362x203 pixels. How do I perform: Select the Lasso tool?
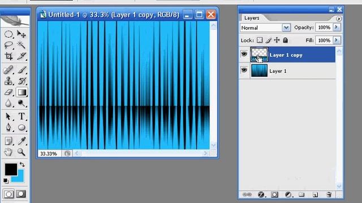[x=8, y=45]
